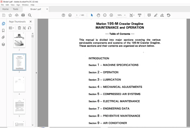Viewport: 190px width, 128px height.
Task: Go to previous page with up arrow
Action: [63, 15]
